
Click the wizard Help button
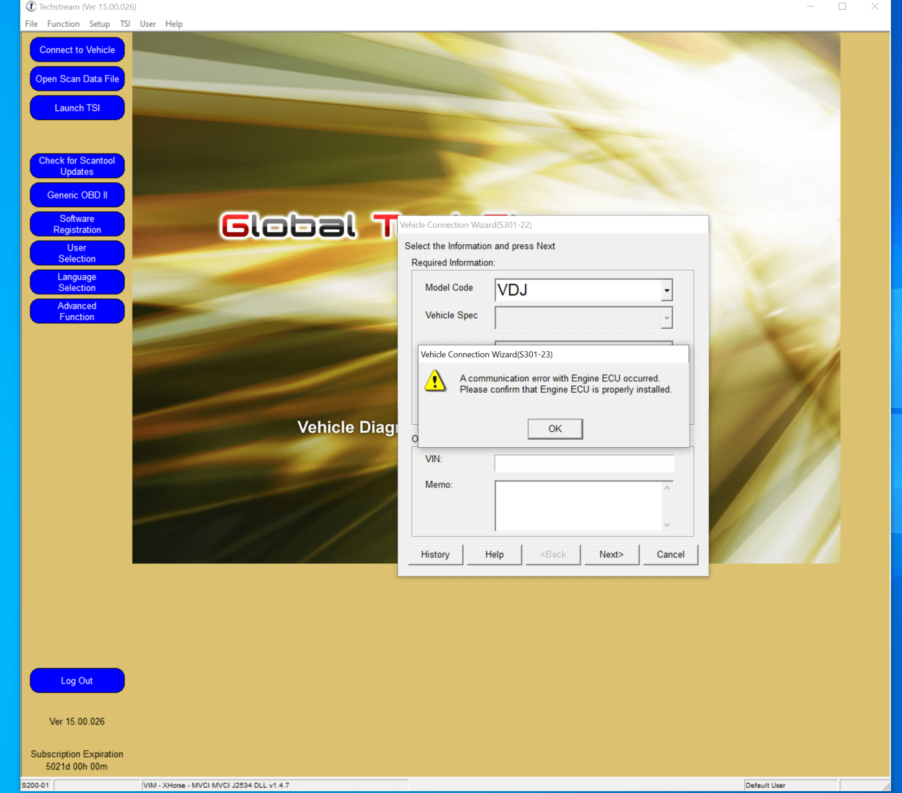click(494, 554)
